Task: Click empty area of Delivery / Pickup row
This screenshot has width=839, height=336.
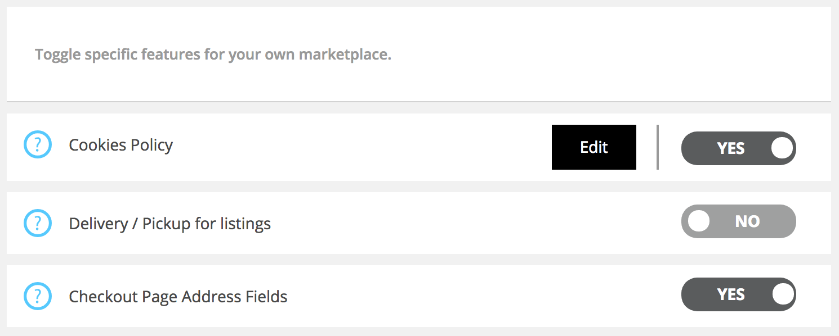Action: 473,223
